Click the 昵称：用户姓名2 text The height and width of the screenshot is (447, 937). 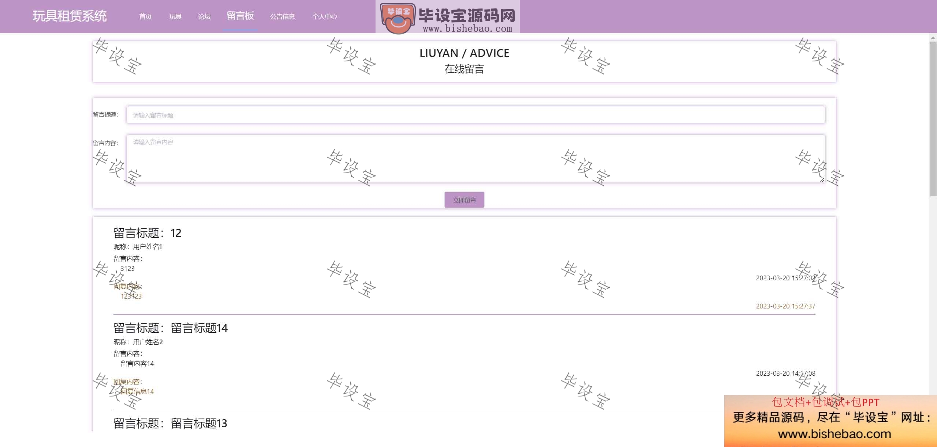coord(138,342)
